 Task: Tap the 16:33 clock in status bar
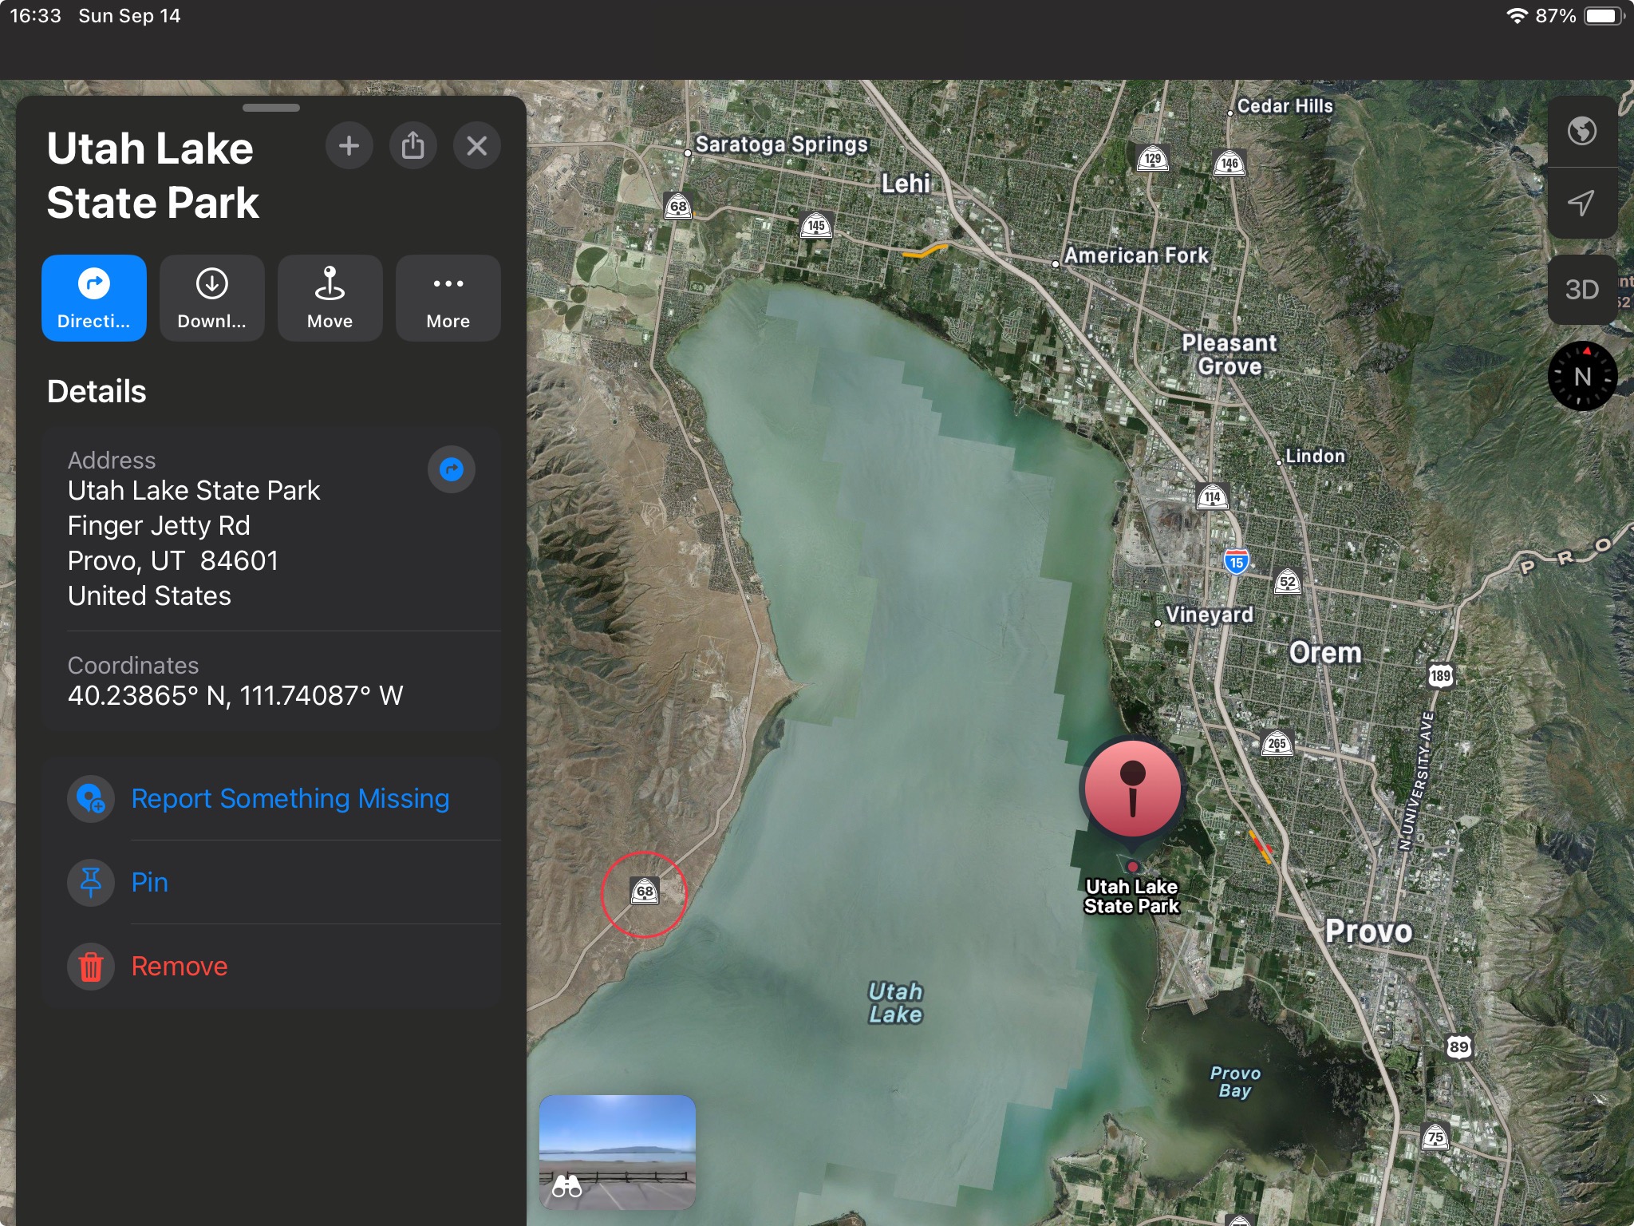(x=35, y=16)
